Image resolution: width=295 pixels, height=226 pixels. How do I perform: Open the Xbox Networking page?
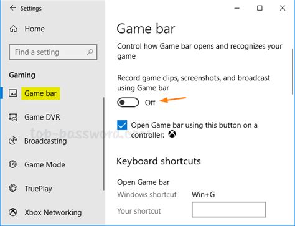(x=53, y=212)
